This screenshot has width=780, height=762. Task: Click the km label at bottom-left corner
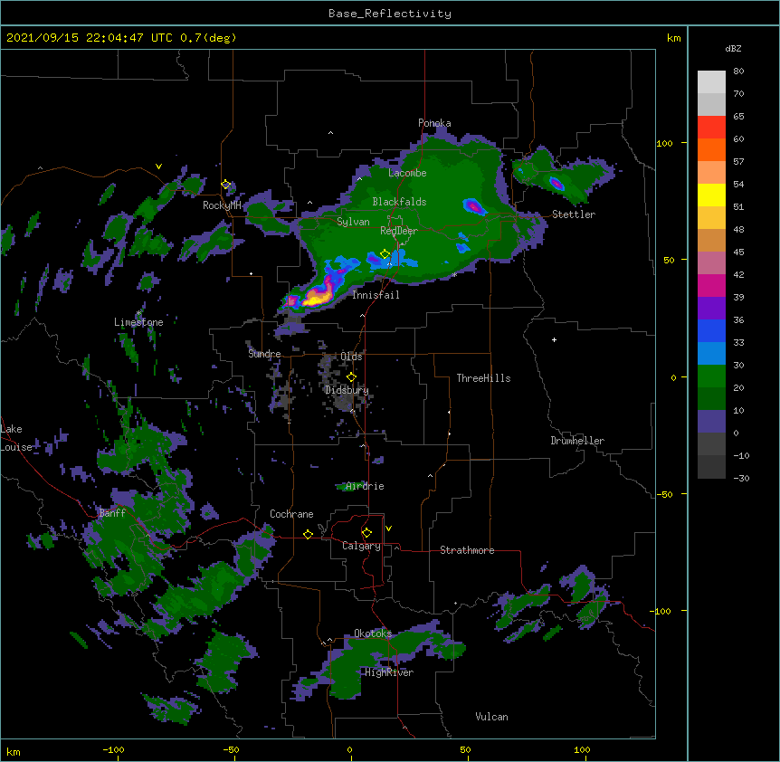pyautogui.click(x=14, y=751)
